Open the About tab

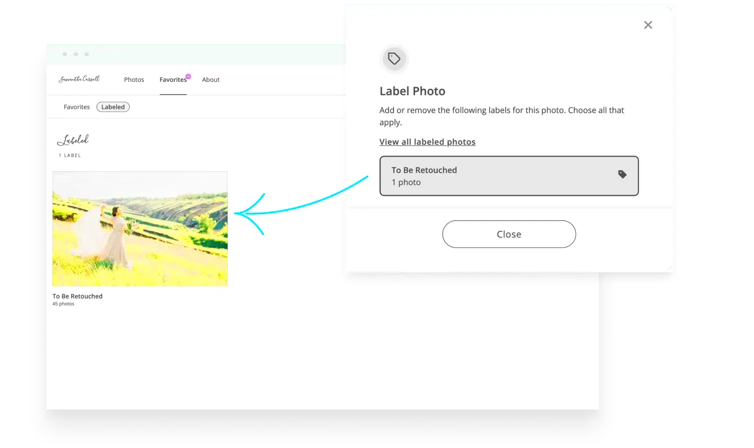click(x=210, y=80)
